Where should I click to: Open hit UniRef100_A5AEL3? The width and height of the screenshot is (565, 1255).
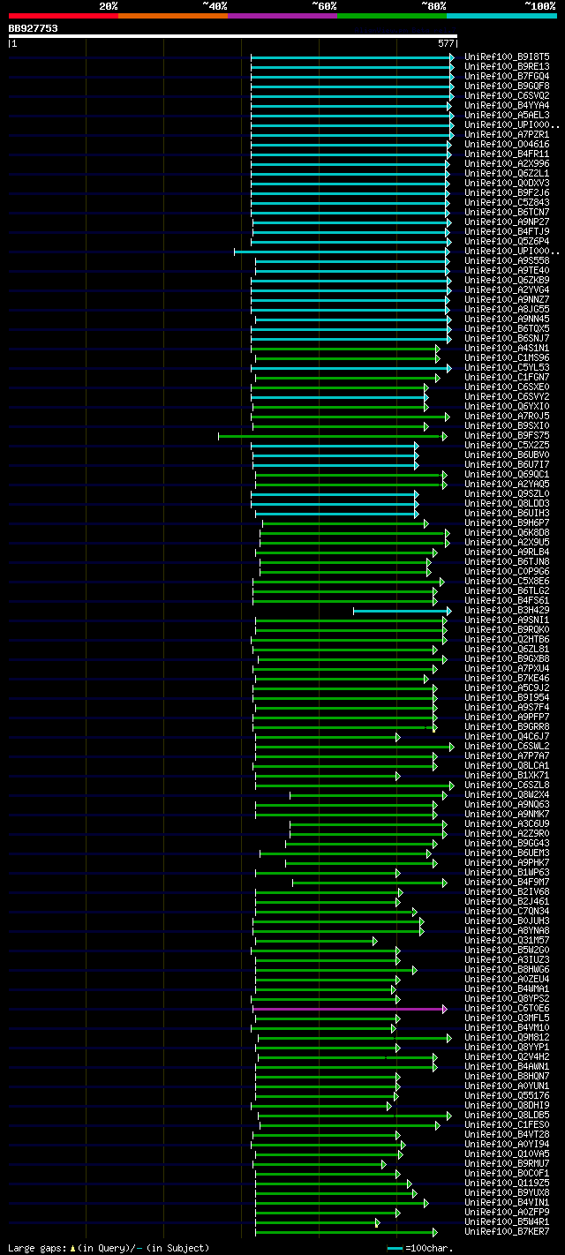(507, 115)
